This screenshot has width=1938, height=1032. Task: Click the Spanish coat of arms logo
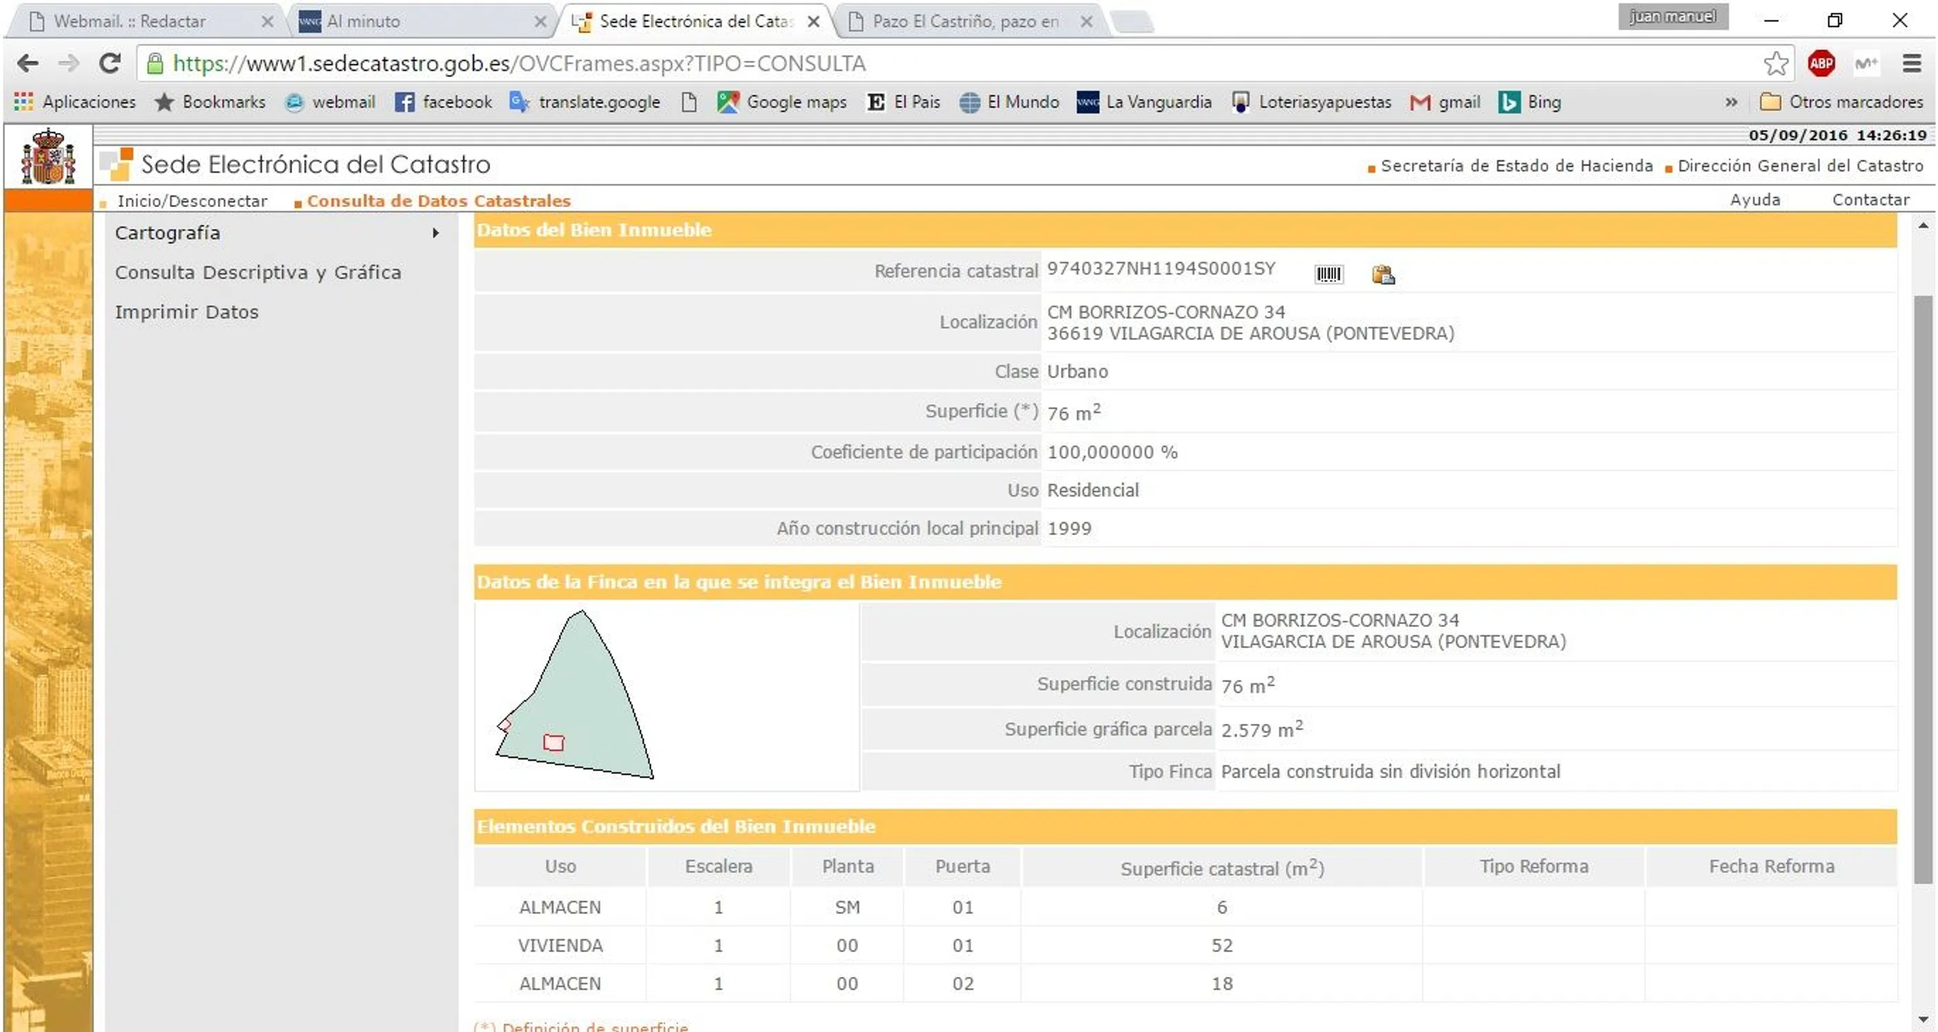point(48,157)
